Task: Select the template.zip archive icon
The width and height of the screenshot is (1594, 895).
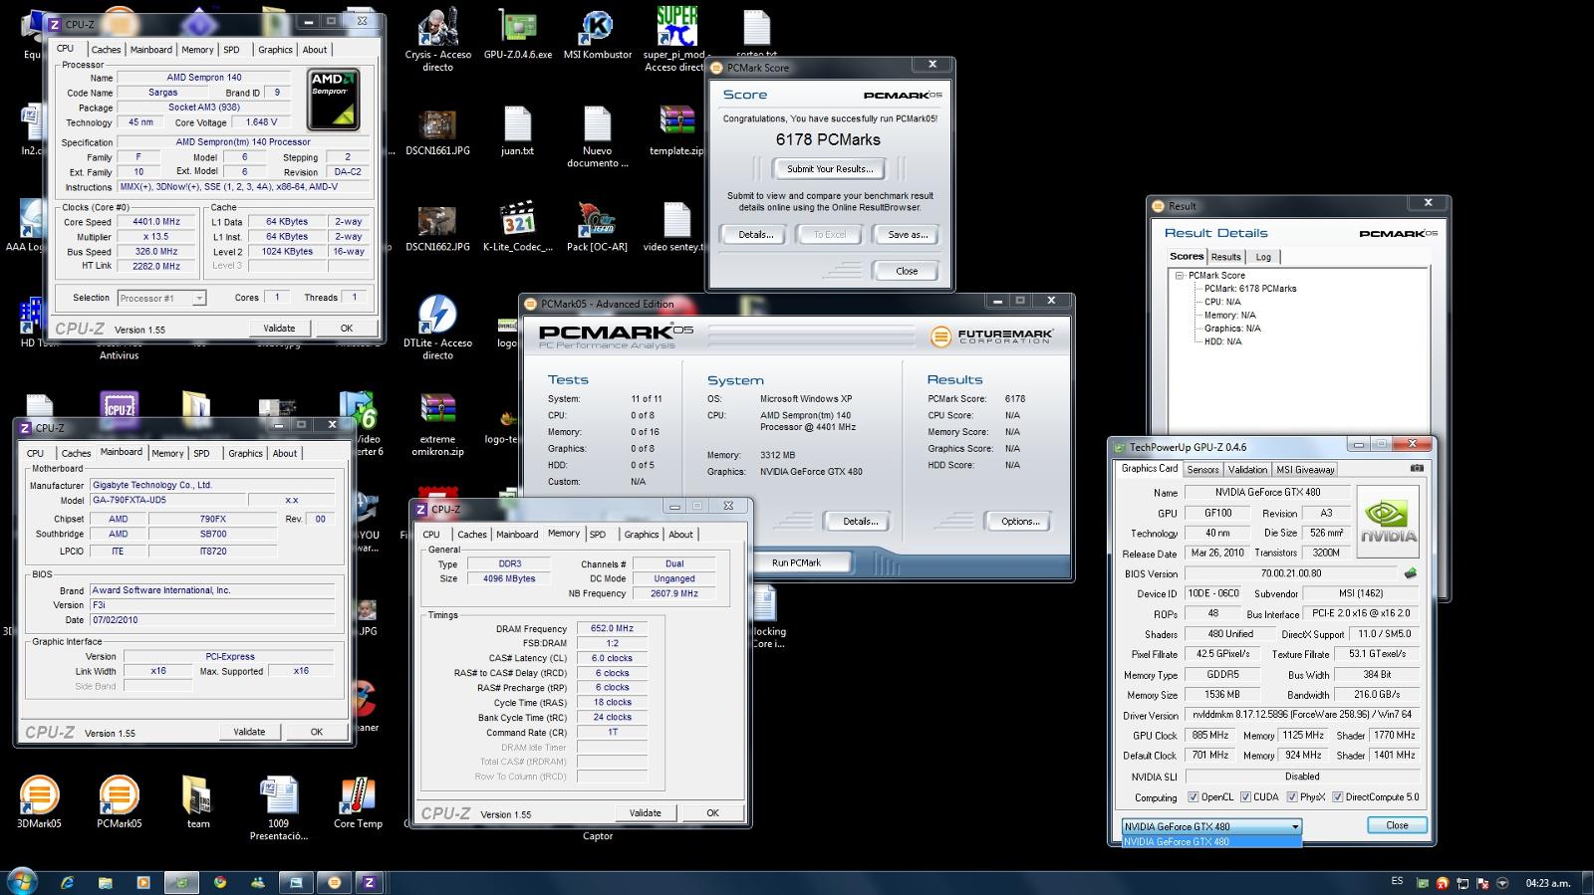Action: (x=676, y=129)
